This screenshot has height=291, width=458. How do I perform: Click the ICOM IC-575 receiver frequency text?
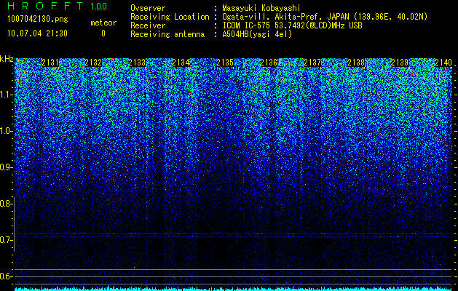[x=292, y=25]
